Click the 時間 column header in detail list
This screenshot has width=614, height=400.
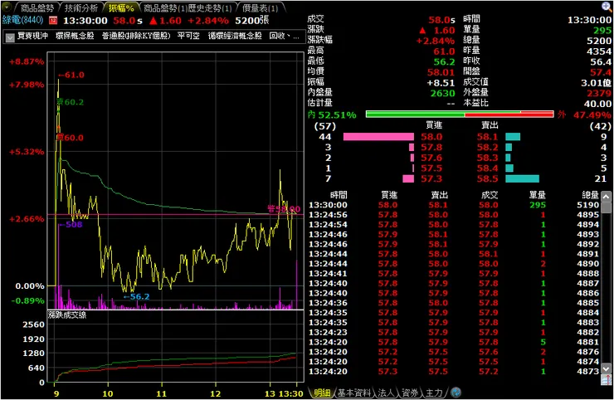[339, 195]
